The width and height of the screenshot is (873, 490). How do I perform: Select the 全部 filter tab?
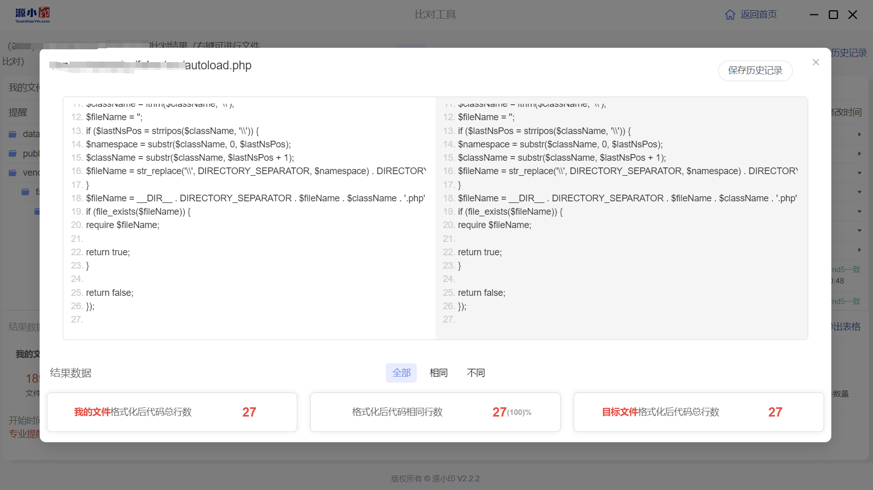click(401, 373)
